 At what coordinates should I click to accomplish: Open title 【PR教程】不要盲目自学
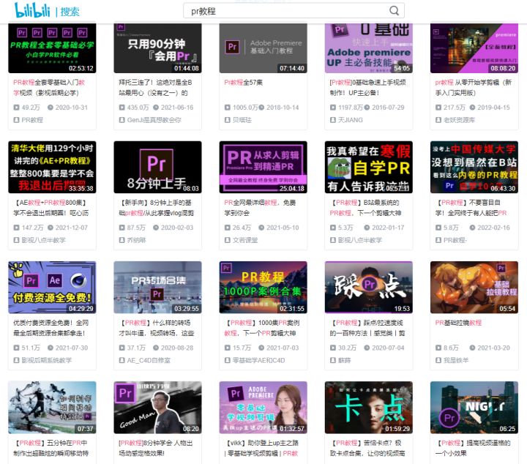(471, 208)
